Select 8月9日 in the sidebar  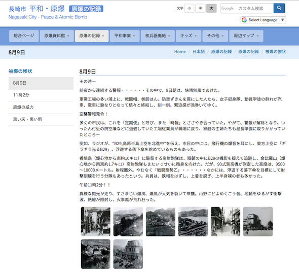[41, 83]
